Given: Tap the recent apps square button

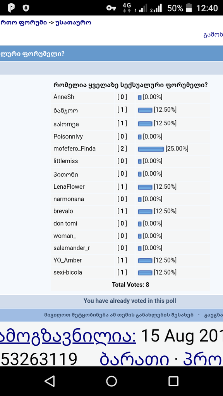Looking at the screenshot, I should pos(173,381).
